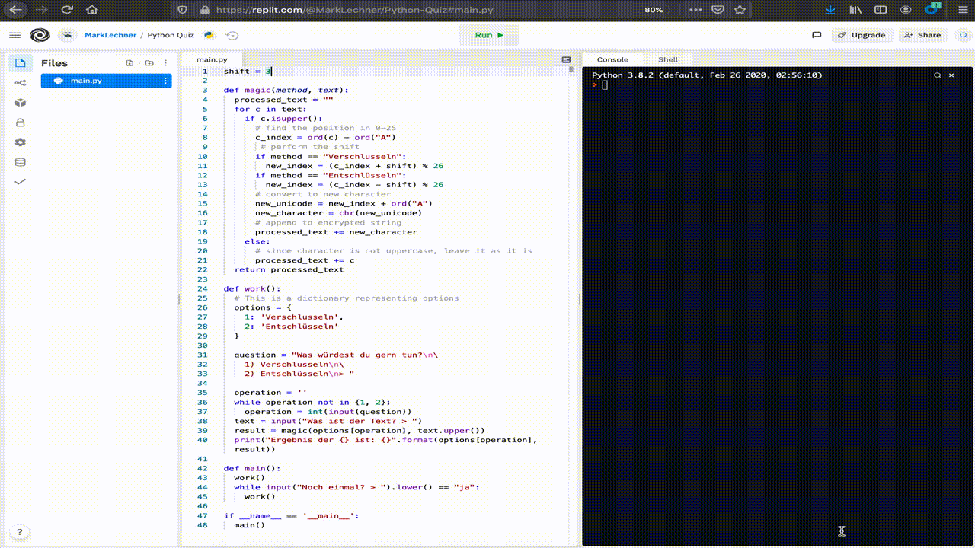
Task: Open the browser downloads arrow
Action: 830,10
